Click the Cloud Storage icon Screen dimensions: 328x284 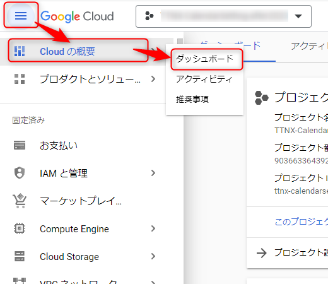tap(20, 256)
